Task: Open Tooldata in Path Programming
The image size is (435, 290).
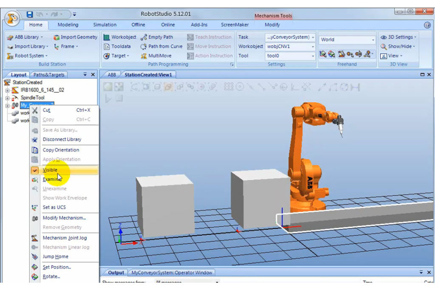Action: [117, 46]
